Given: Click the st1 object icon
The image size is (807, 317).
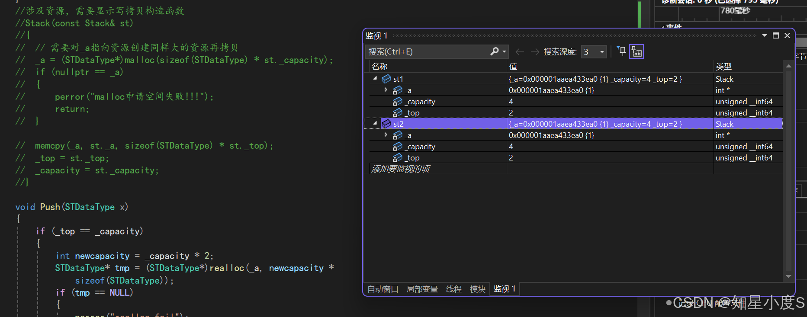Looking at the screenshot, I should [x=386, y=79].
